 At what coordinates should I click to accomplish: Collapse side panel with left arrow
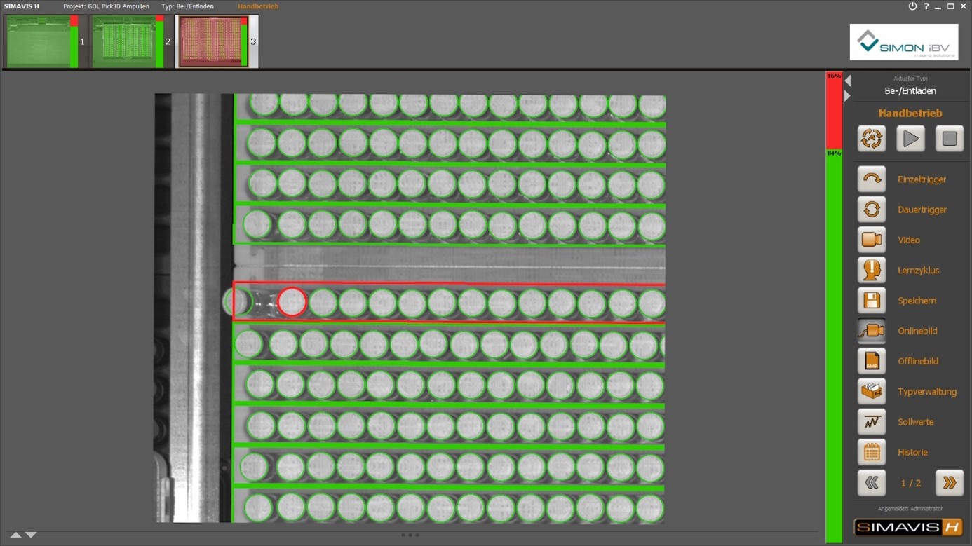847,81
